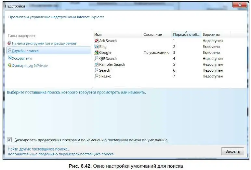Click the Надстройки window title

click(15, 6)
